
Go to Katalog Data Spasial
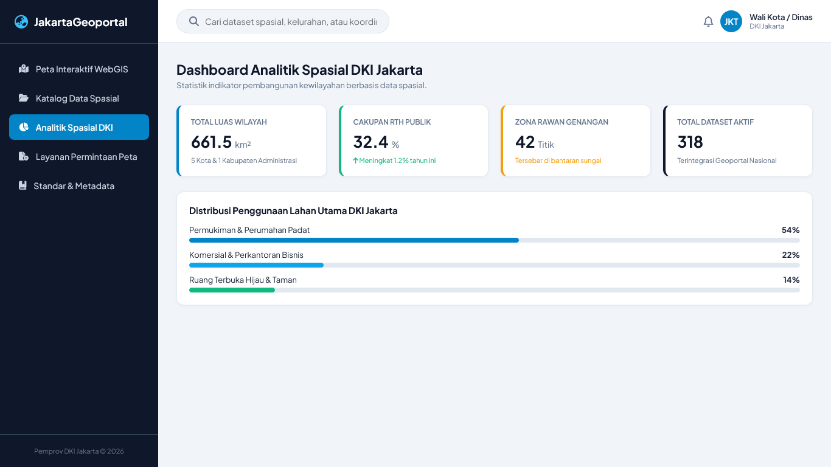coord(79,98)
